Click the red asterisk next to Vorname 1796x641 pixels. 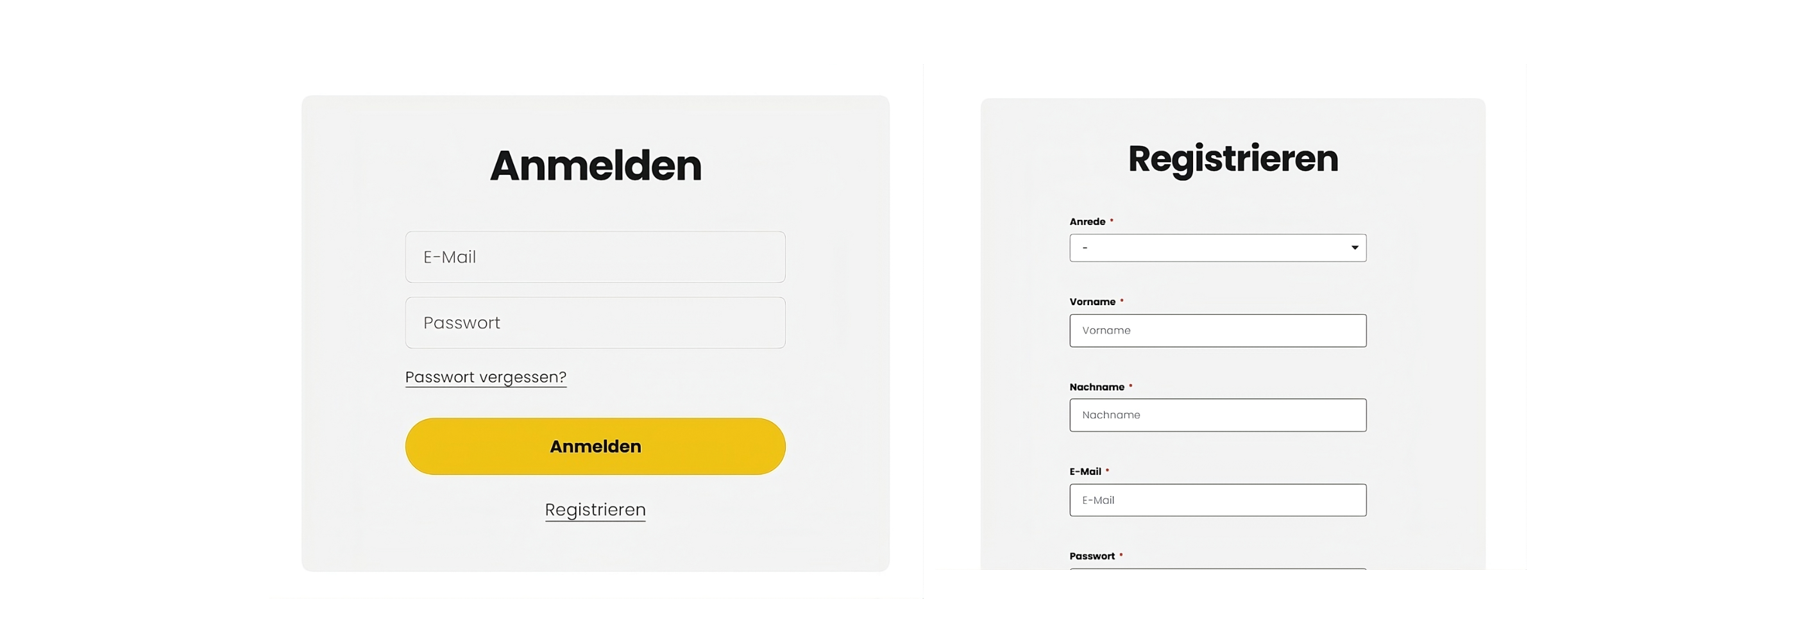tap(1121, 300)
